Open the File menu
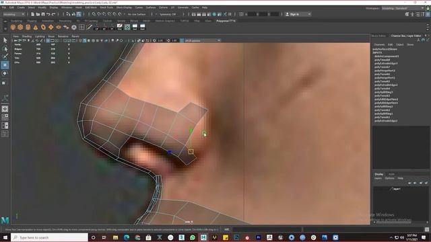Image resolution: width=431 pixels, height=242 pixels. (x=4, y=7)
